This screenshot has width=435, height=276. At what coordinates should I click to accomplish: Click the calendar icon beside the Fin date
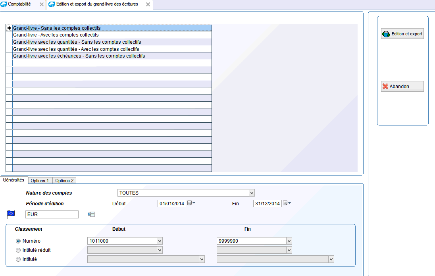click(285, 203)
